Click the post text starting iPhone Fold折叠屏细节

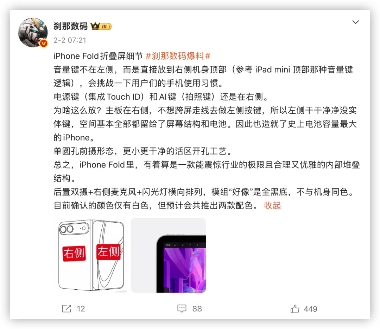[98, 56]
